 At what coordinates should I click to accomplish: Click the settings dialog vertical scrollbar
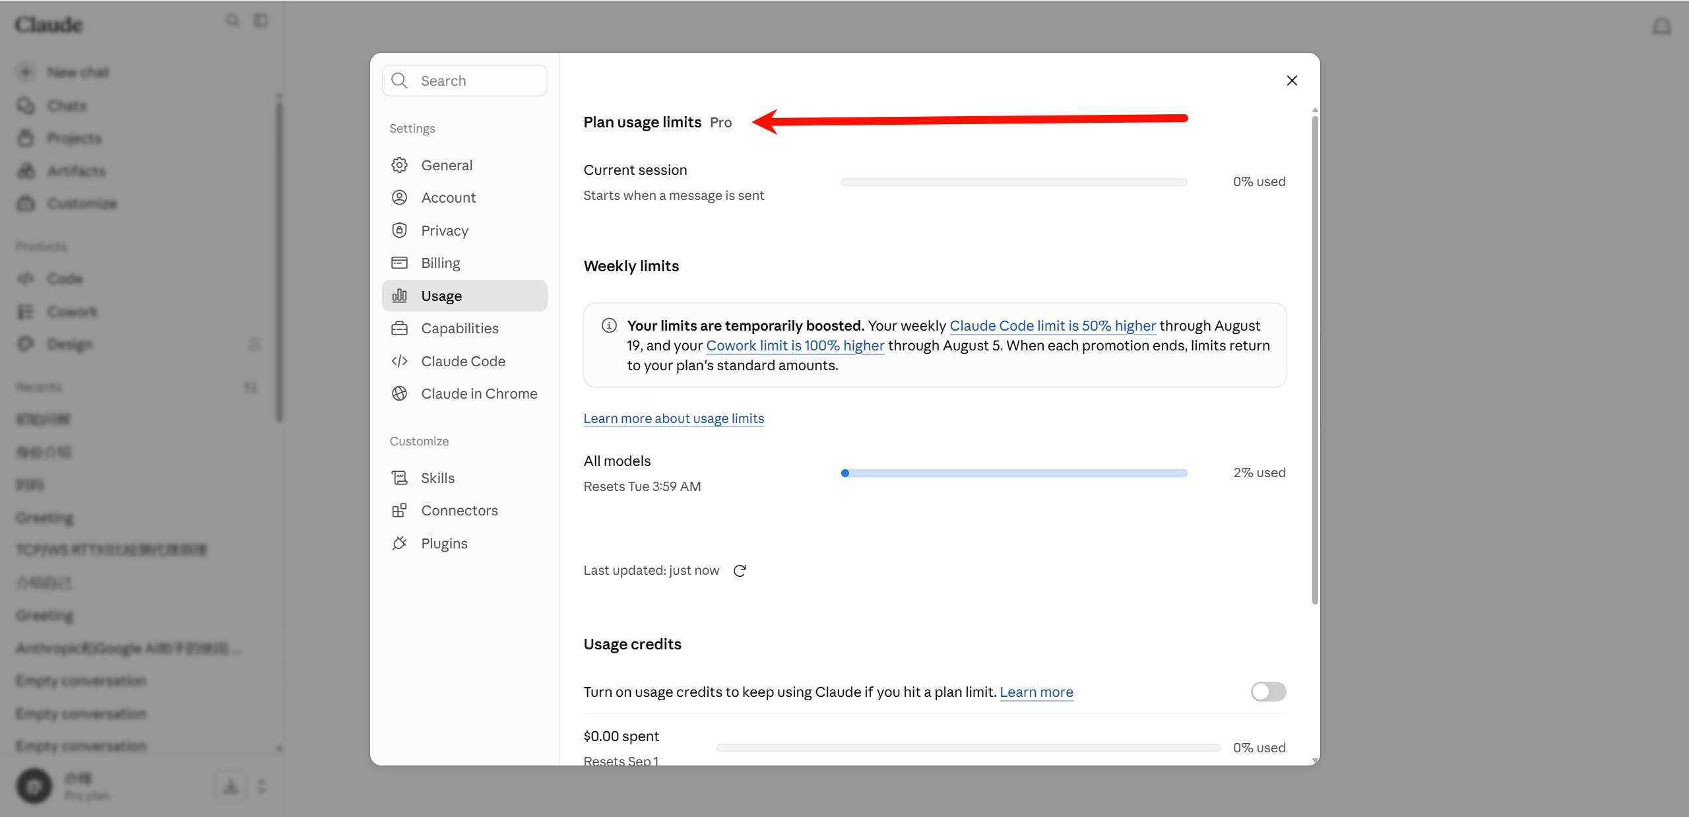pos(1315,360)
